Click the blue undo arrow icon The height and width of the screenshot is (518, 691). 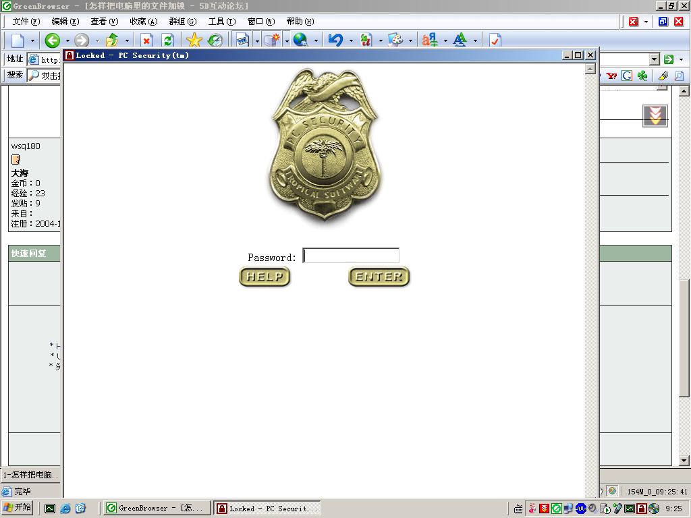(336, 40)
